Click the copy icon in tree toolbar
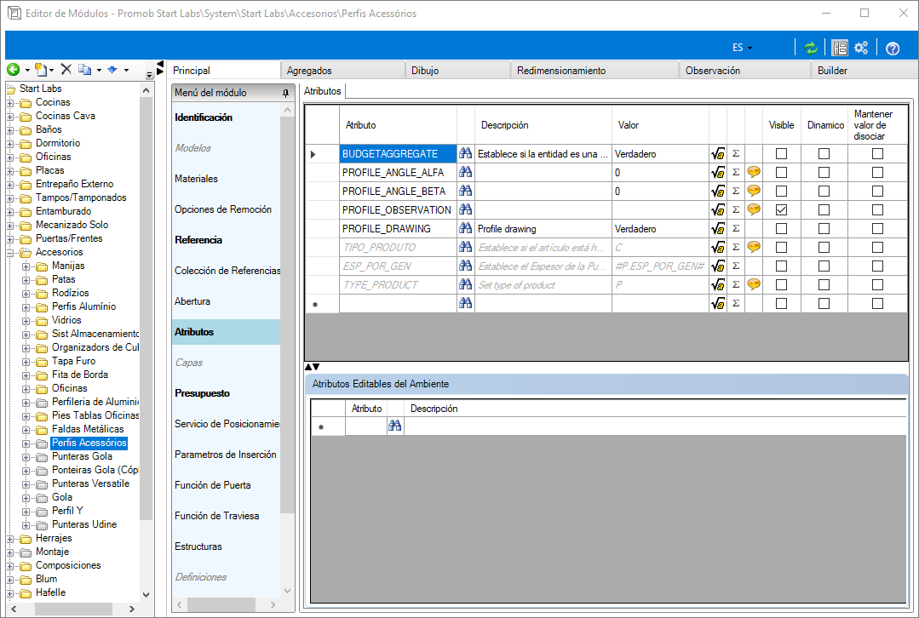The width and height of the screenshot is (919, 618). click(85, 70)
